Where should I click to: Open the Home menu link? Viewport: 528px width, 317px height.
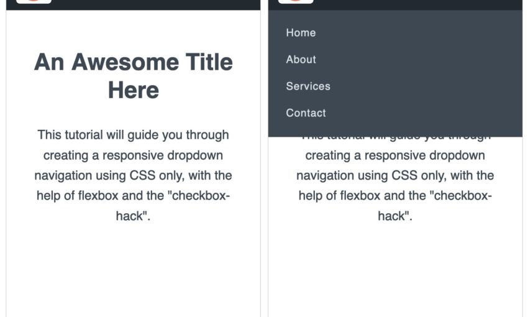[x=301, y=33]
